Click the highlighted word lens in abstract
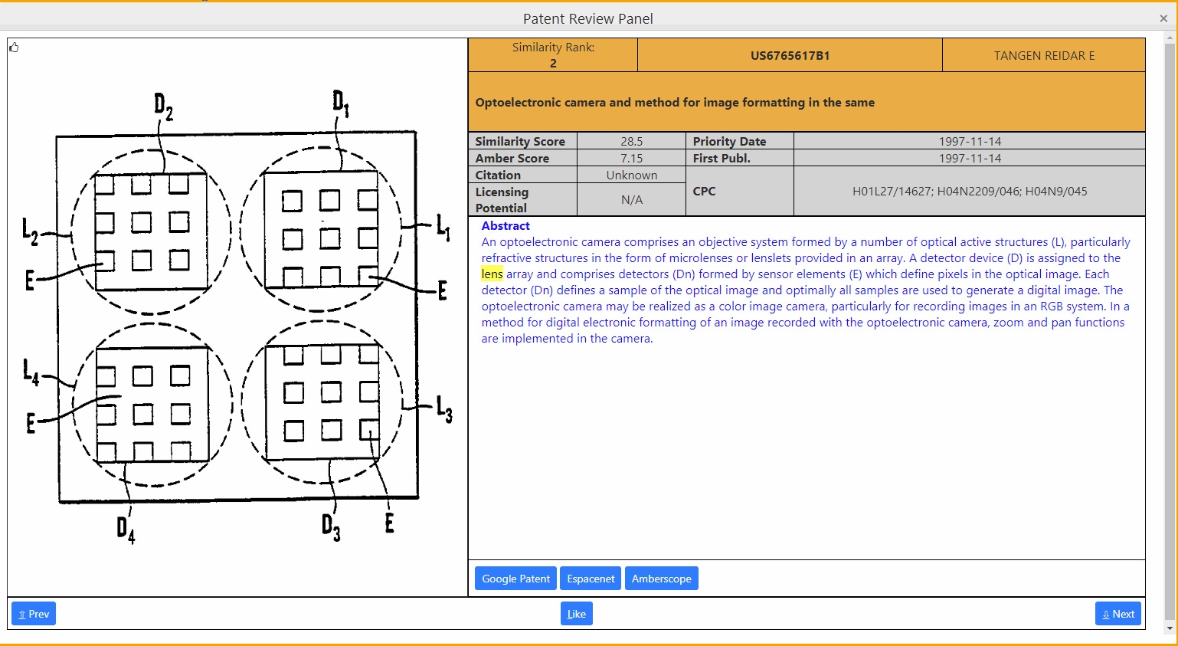This screenshot has width=1178, height=646. click(x=492, y=274)
